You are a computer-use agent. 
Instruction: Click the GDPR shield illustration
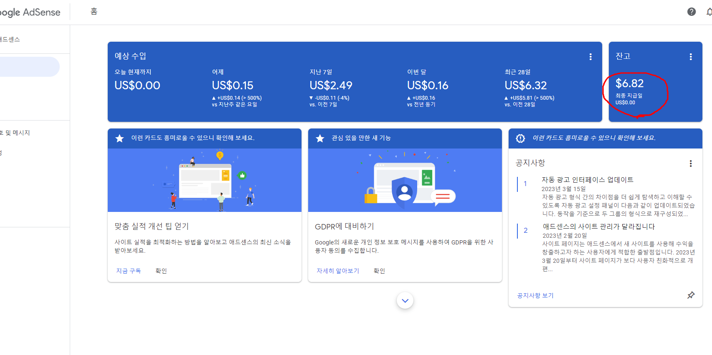tap(405, 180)
